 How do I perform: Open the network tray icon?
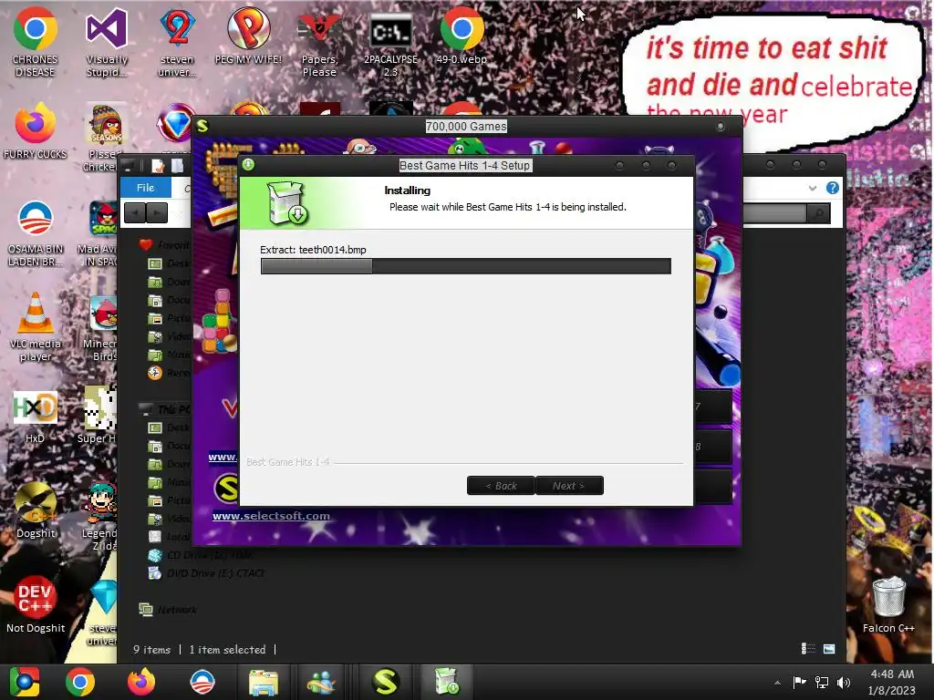(x=822, y=683)
